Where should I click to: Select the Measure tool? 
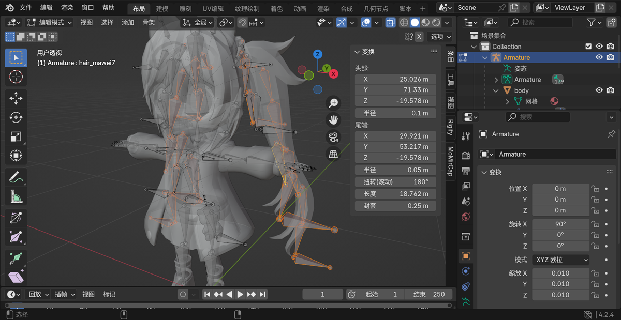16,196
